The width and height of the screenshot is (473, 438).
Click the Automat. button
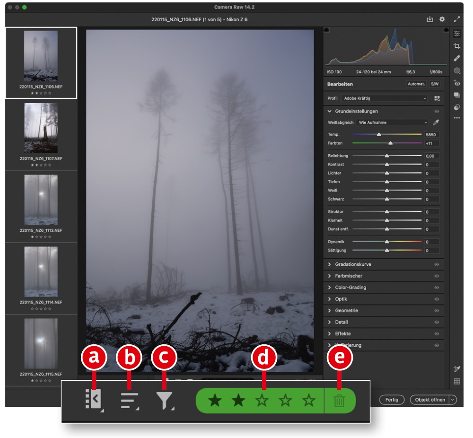(416, 84)
